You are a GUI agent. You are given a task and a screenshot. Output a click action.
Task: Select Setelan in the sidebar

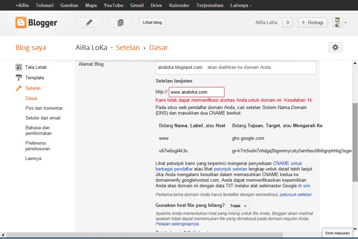pyautogui.click(x=33, y=88)
